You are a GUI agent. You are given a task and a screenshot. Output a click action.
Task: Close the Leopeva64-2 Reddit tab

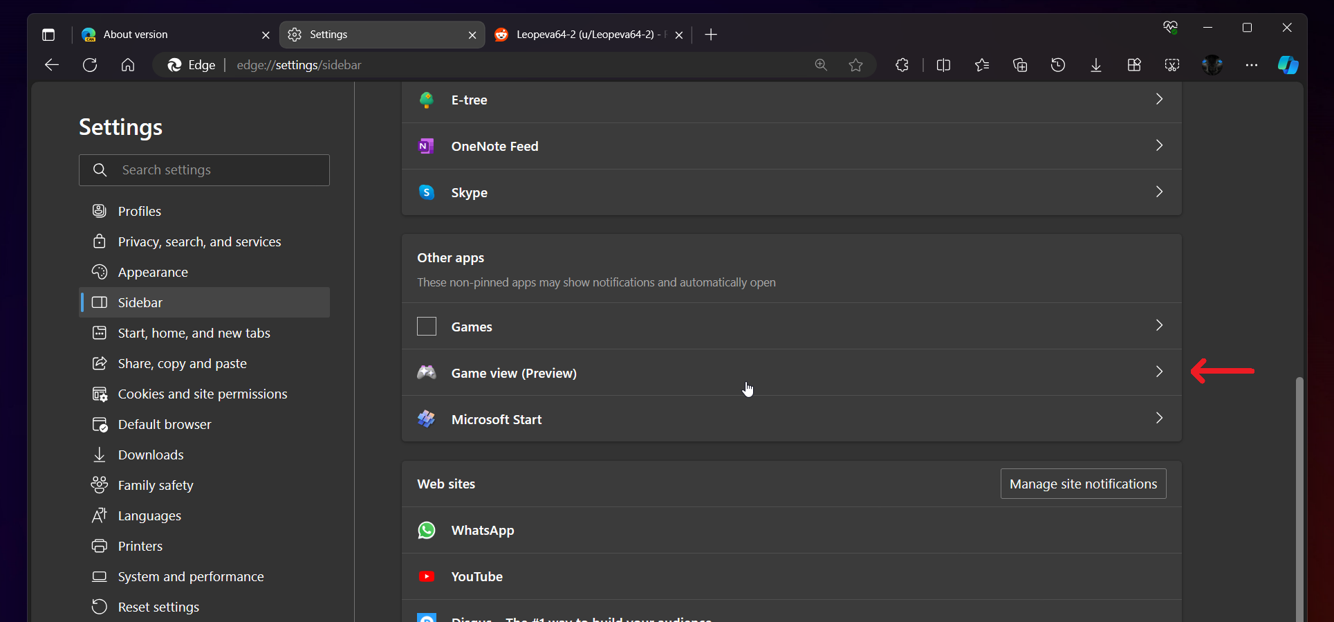pyautogui.click(x=679, y=35)
